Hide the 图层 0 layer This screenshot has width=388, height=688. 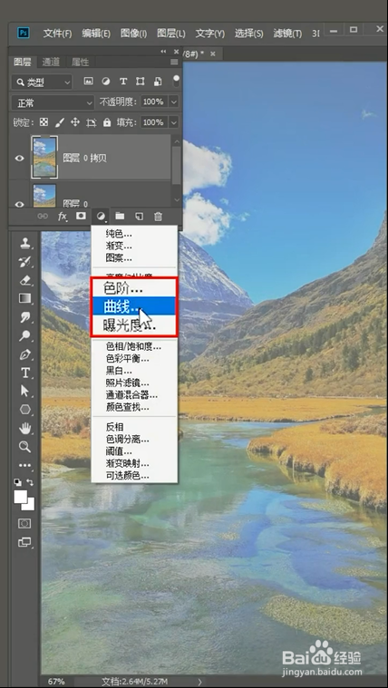[20, 204]
